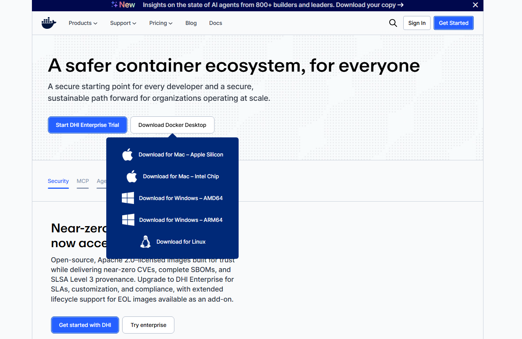Open the search magnifier icon
This screenshot has width=522, height=339.
point(393,23)
